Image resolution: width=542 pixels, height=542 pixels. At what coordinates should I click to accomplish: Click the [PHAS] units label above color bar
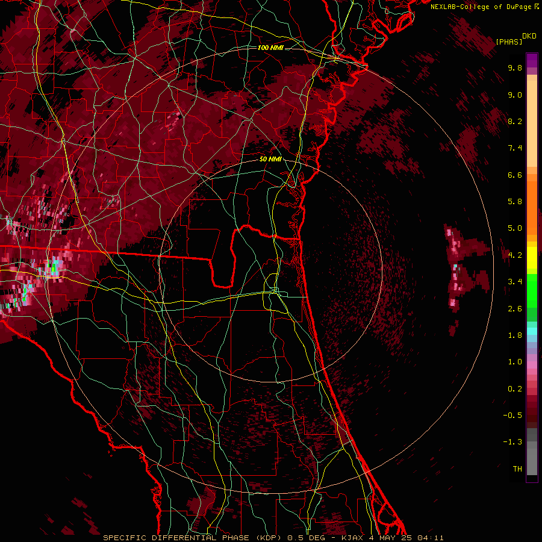pyautogui.click(x=509, y=42)
